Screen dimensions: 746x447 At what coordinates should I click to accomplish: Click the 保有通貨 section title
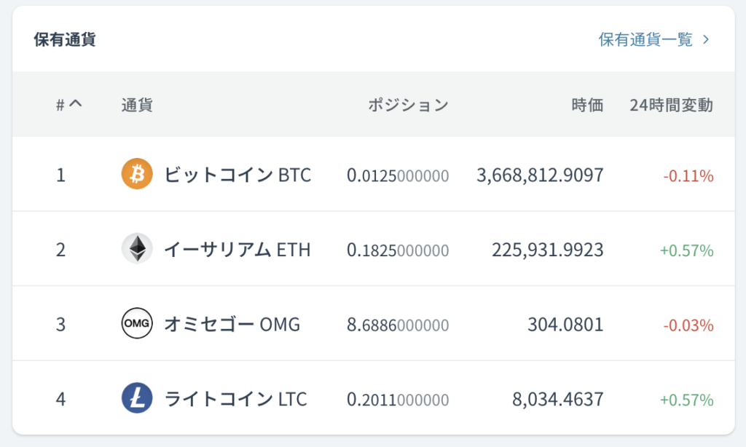tap(65, 39)
